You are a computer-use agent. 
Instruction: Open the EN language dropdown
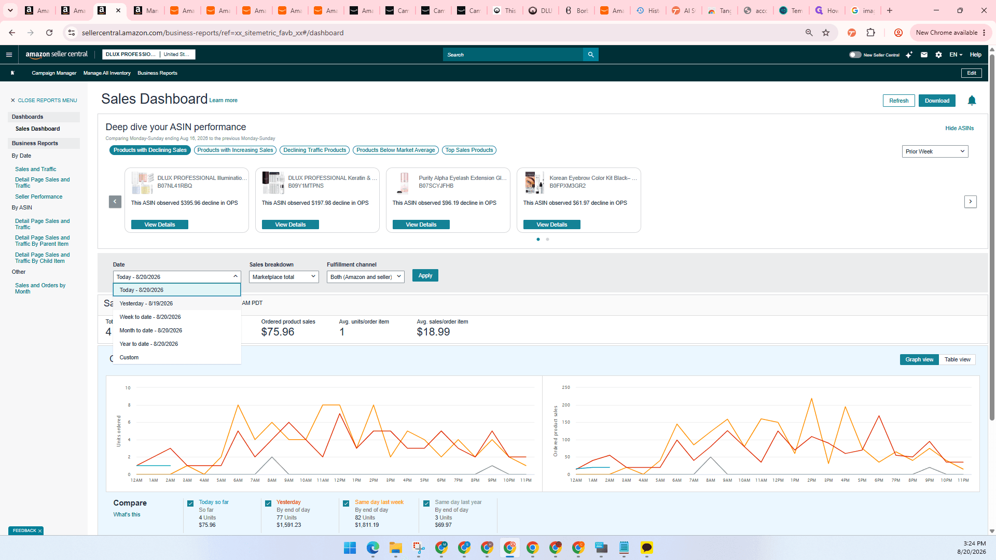956,54
